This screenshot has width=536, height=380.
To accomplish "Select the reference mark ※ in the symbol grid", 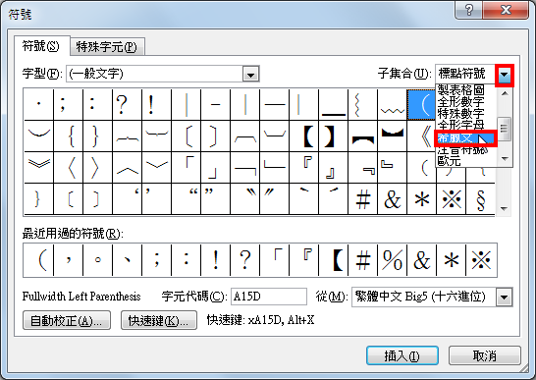I will tap(451, 199).
